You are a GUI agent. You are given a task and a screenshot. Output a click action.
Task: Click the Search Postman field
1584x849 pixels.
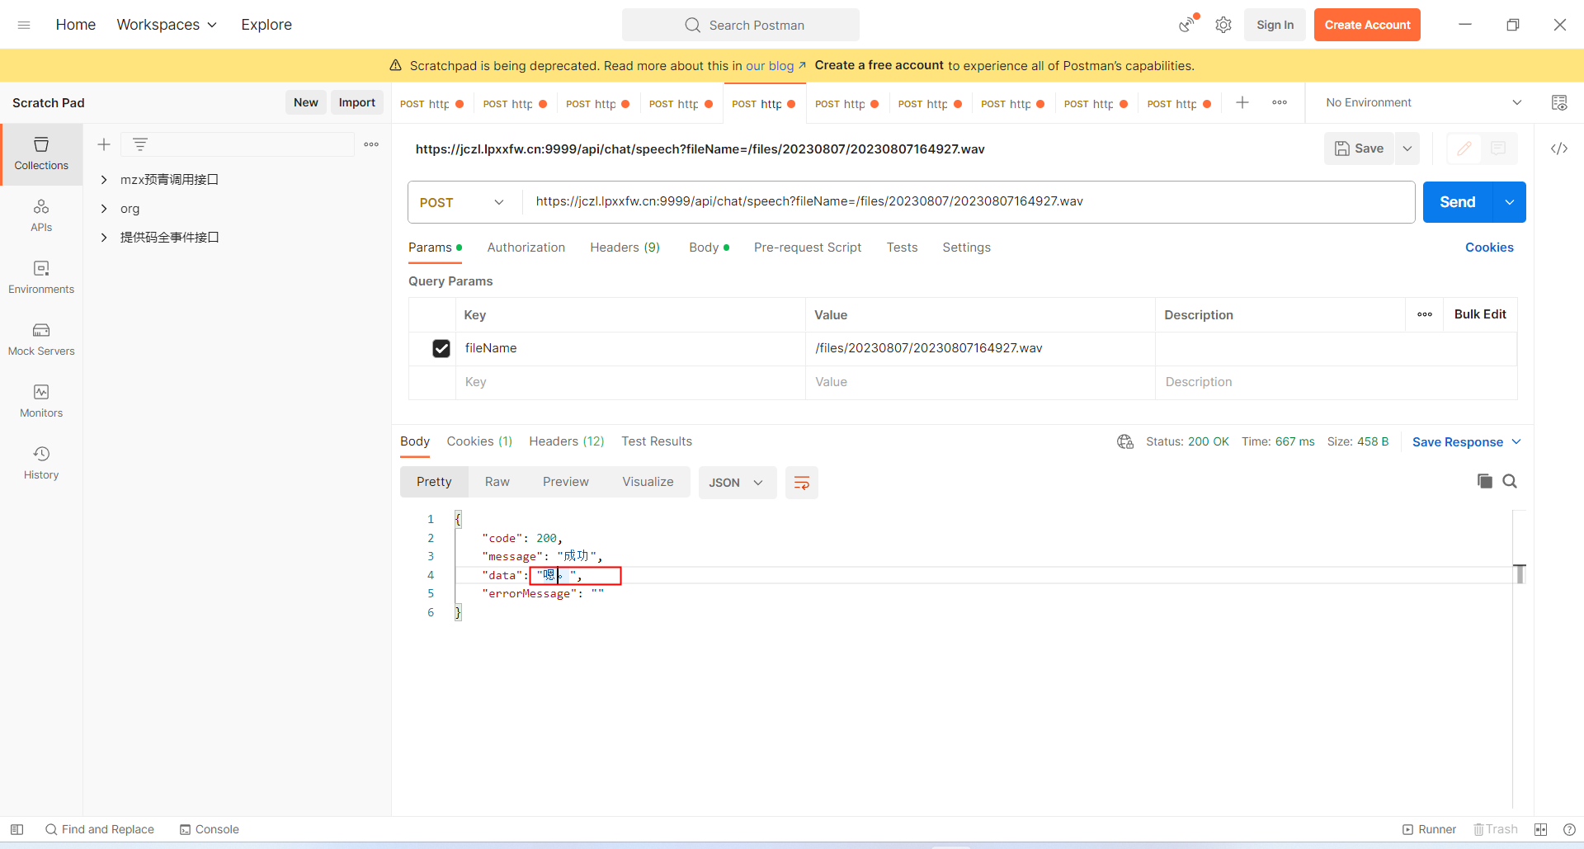coord(740,25)
